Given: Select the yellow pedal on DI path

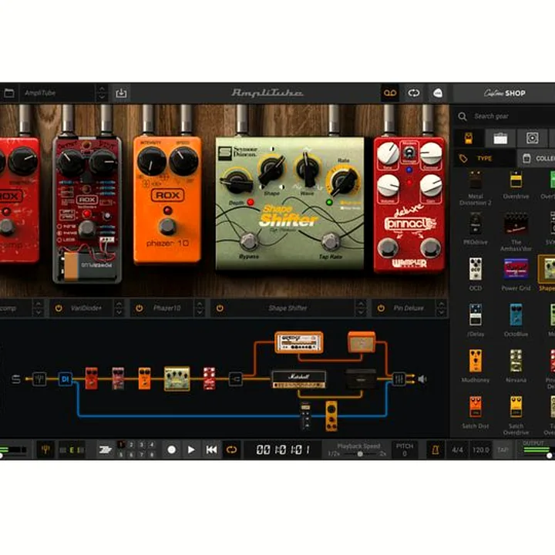Looking at the screenshot, I should point(331,415).
